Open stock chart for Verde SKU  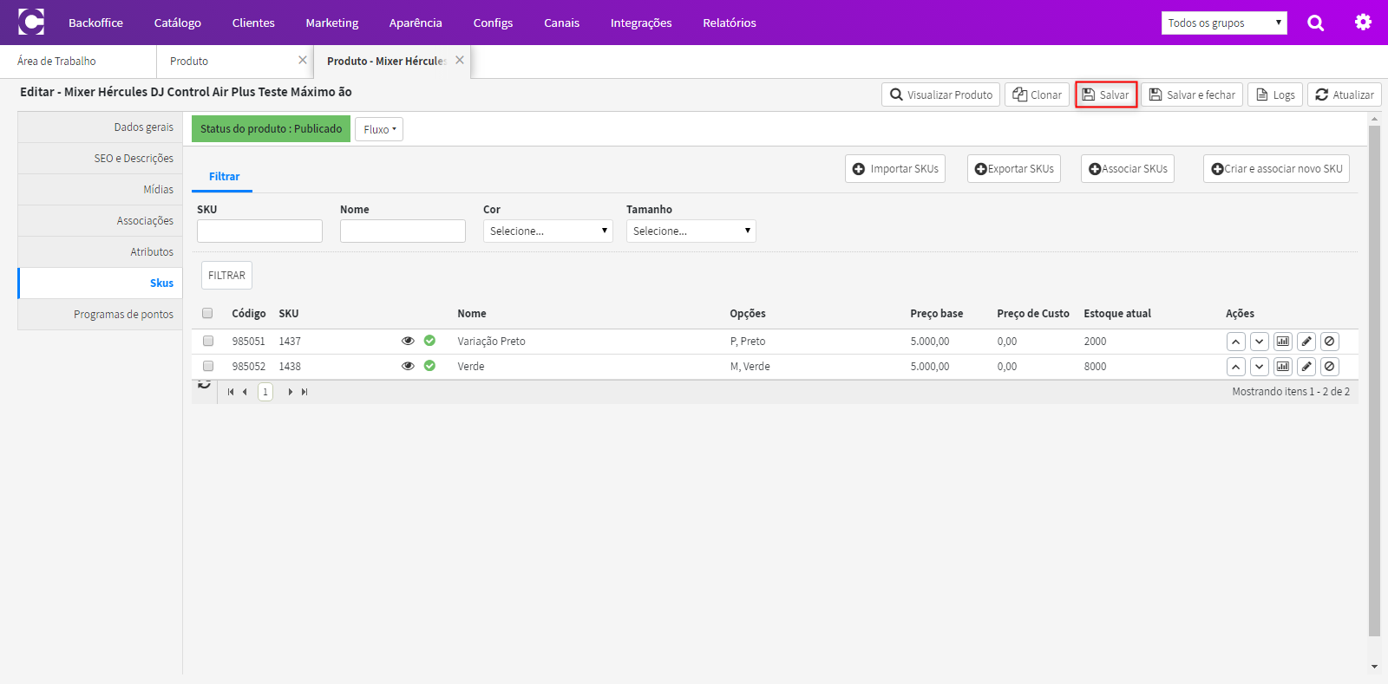[x=1283, y=367]
